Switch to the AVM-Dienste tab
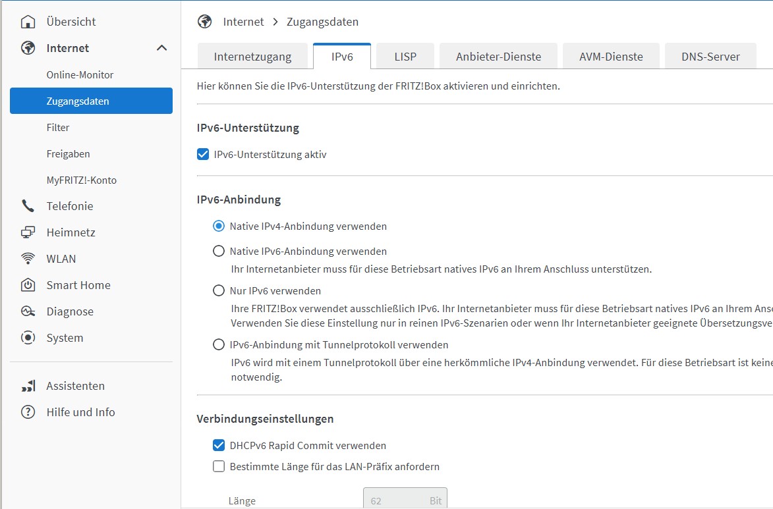Viewport: 773px width, 509px height. pos(611,56)
